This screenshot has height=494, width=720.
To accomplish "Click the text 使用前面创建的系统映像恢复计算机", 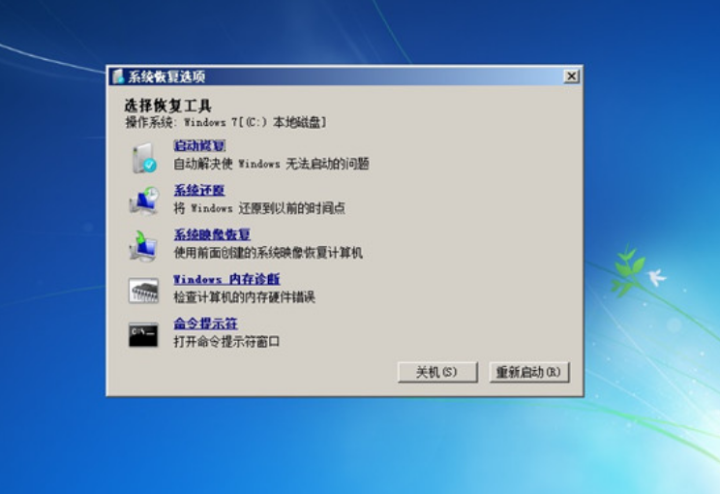I will (x=268, y=253).
